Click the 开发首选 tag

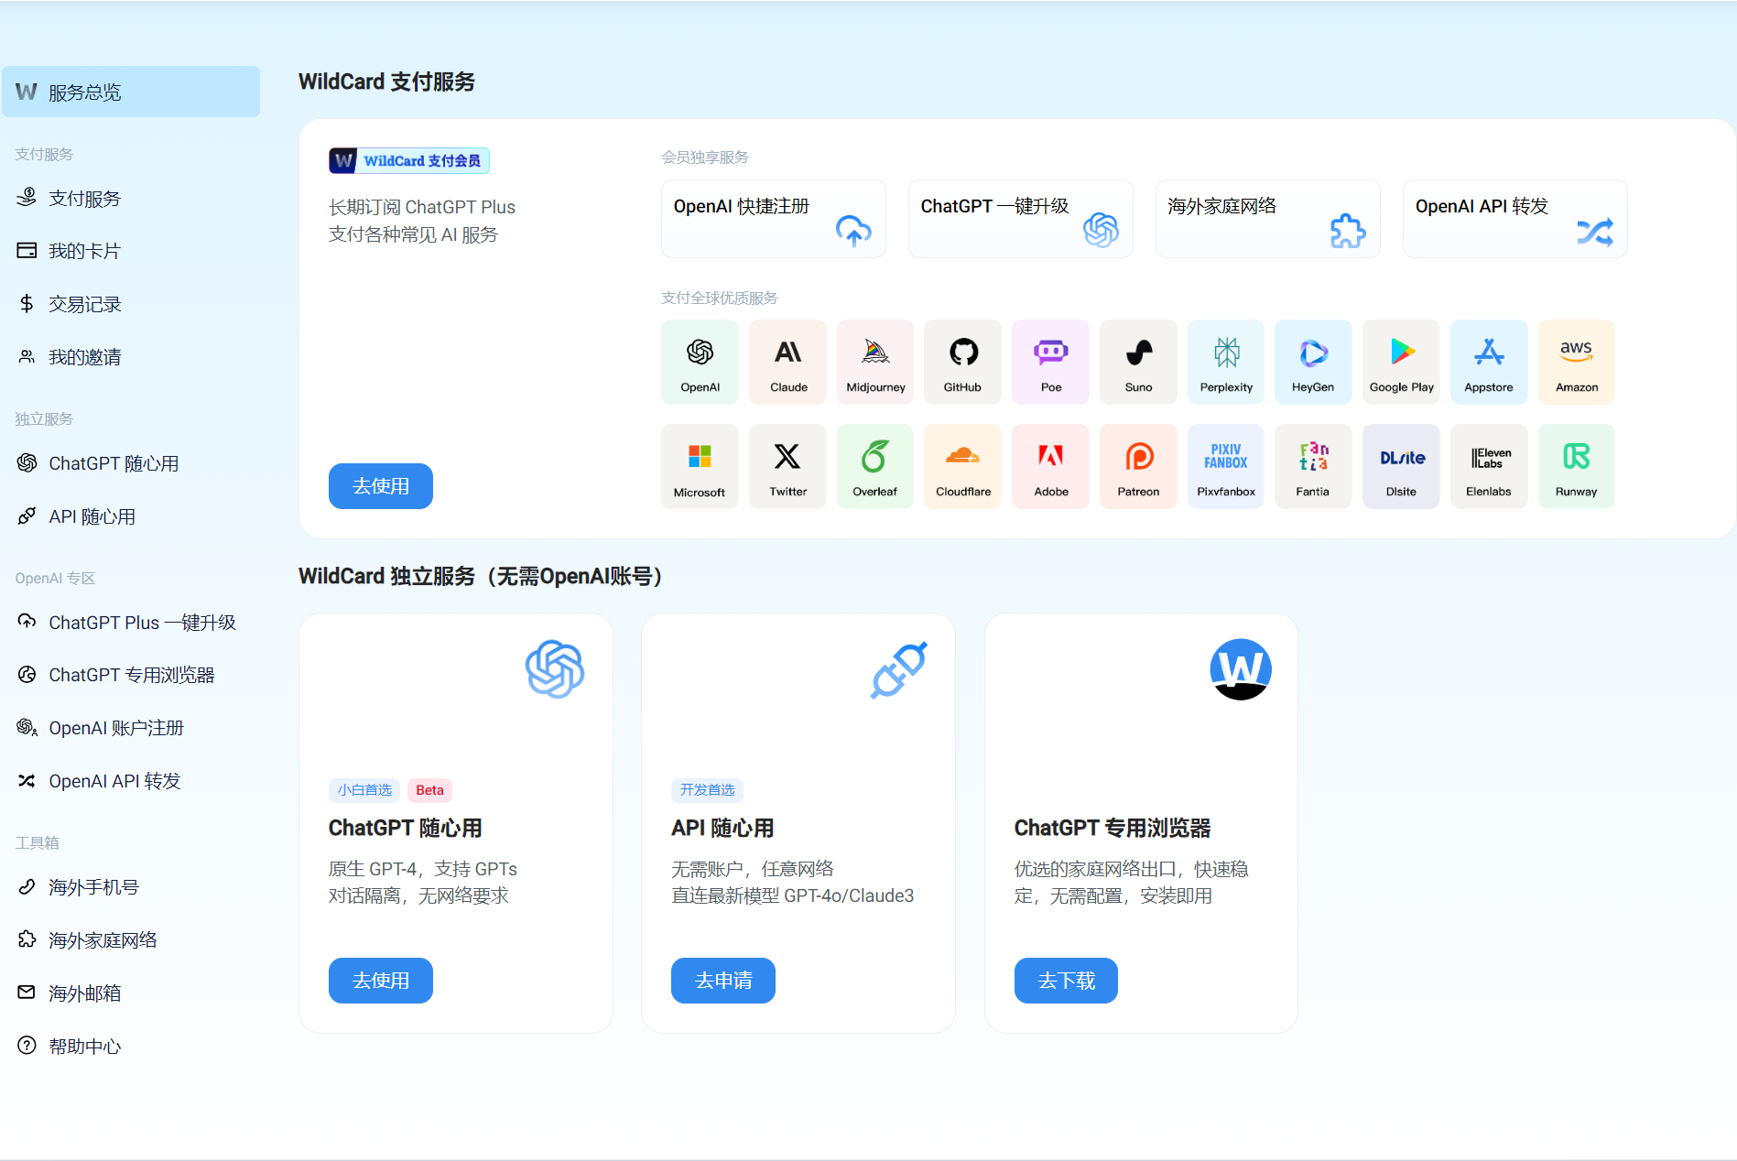tap(707, 790)
